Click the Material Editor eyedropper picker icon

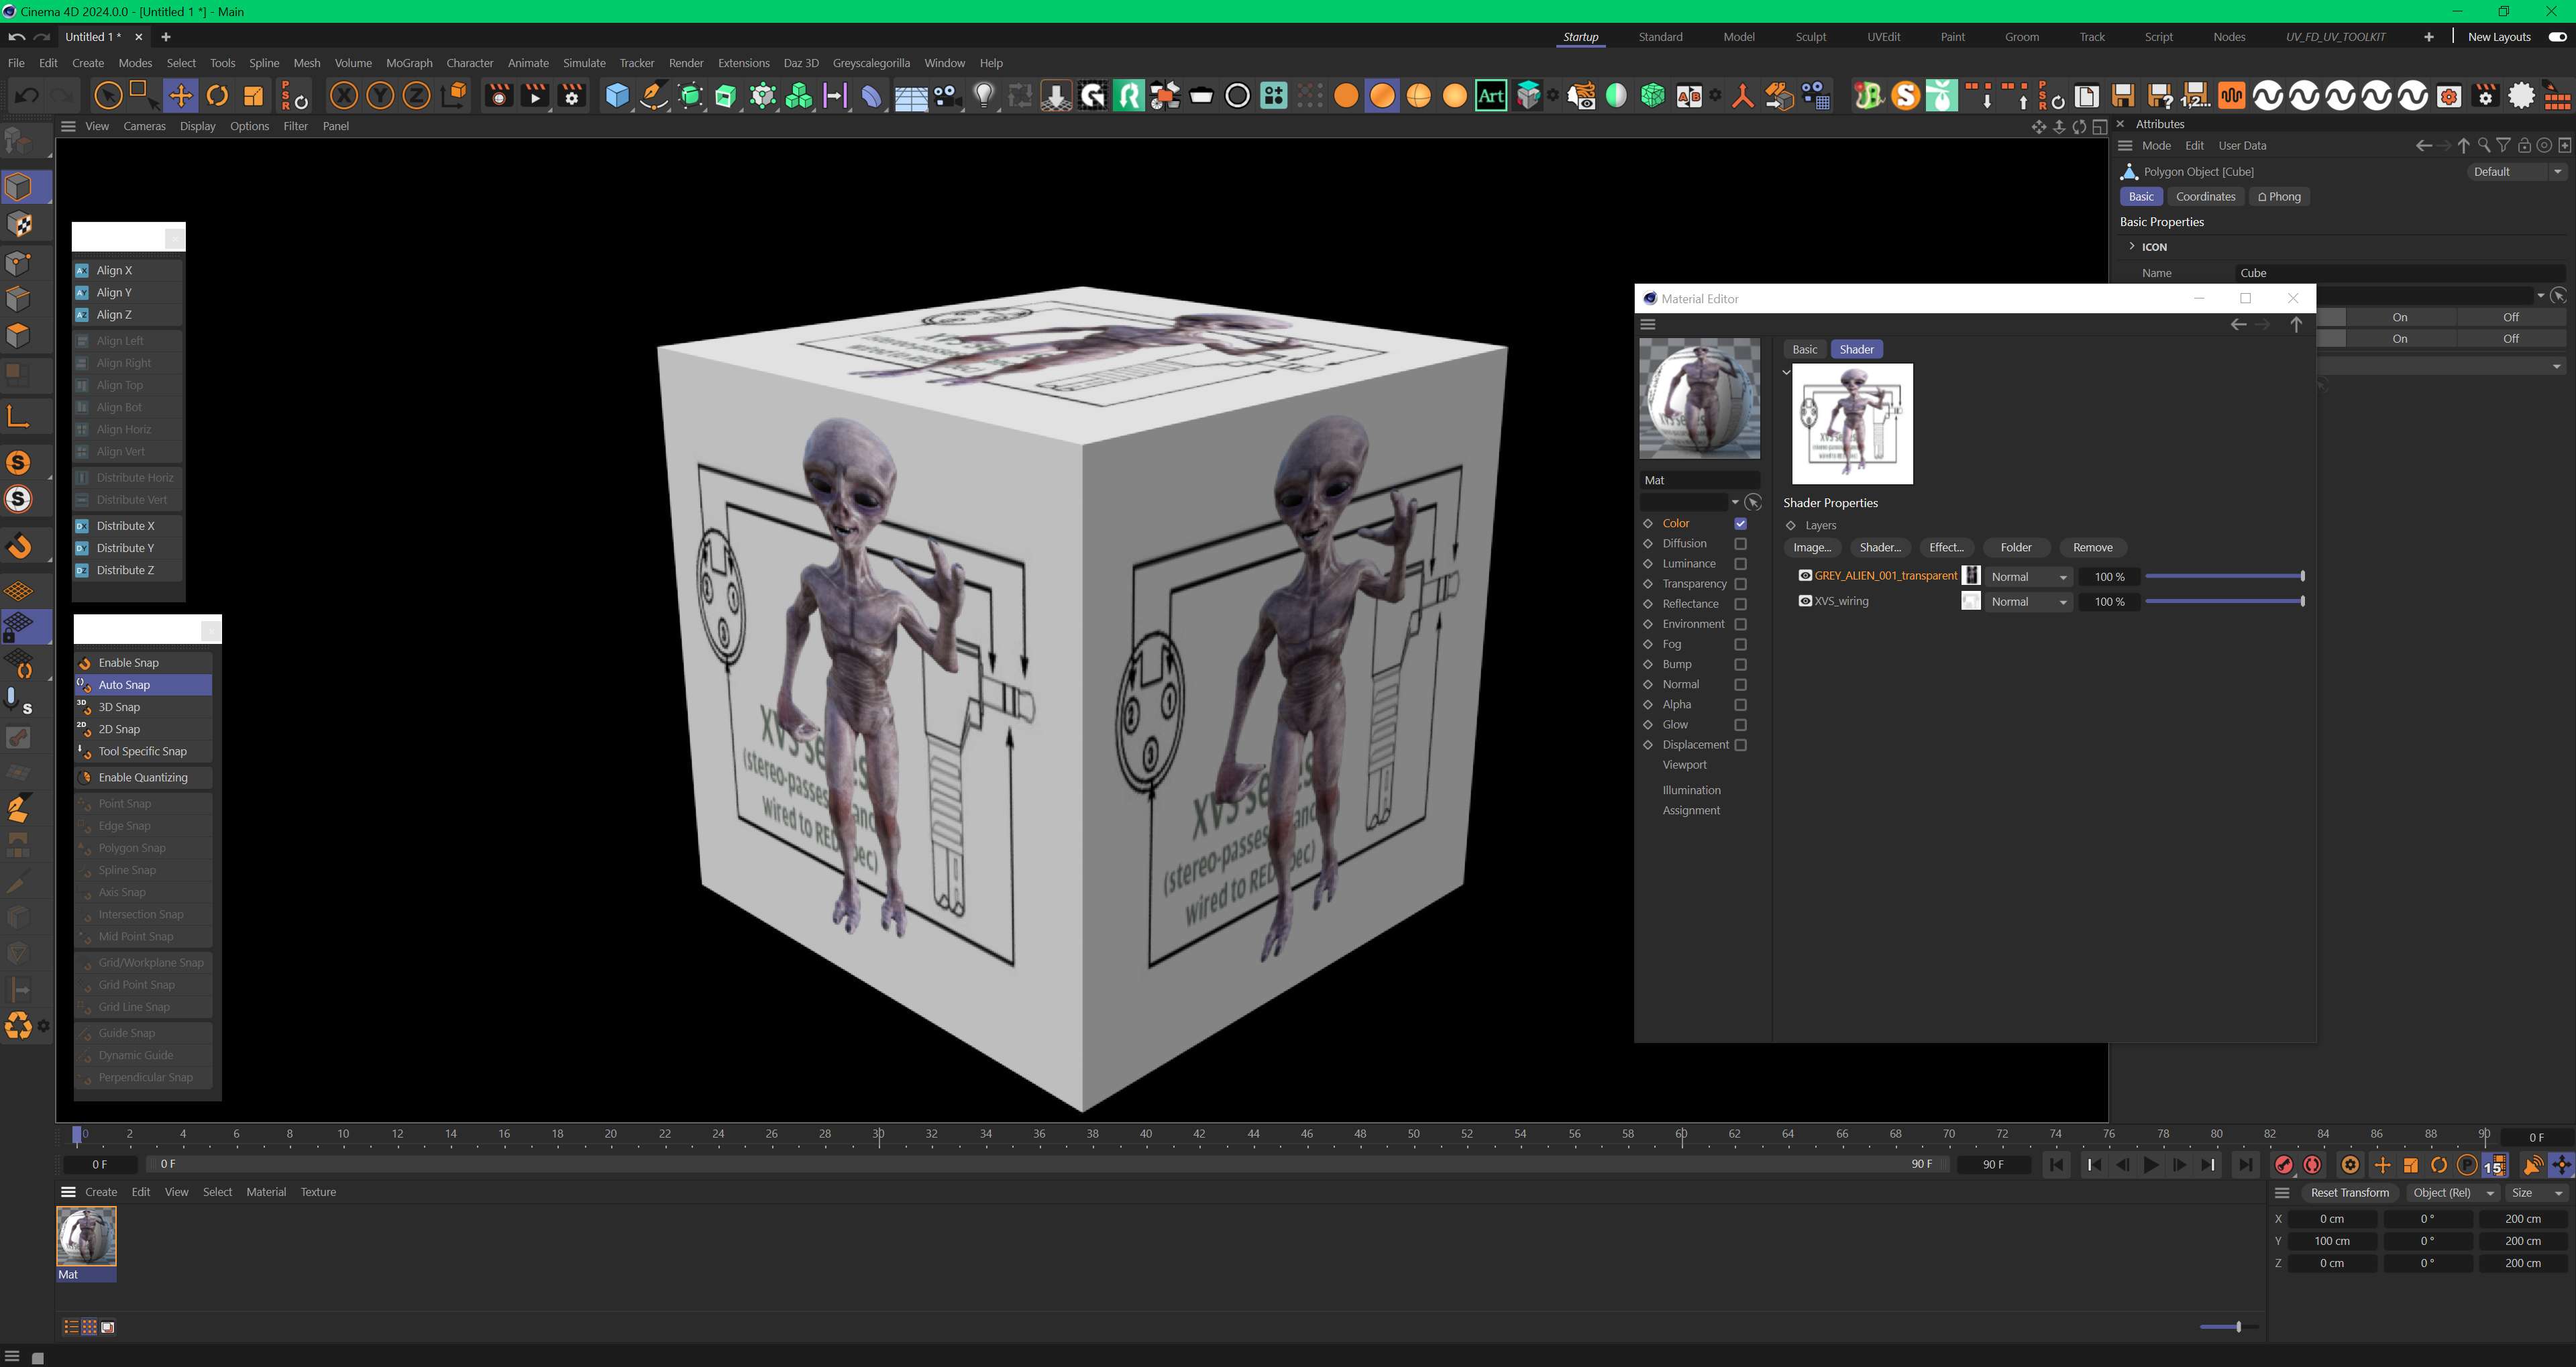coord(1753,502)
